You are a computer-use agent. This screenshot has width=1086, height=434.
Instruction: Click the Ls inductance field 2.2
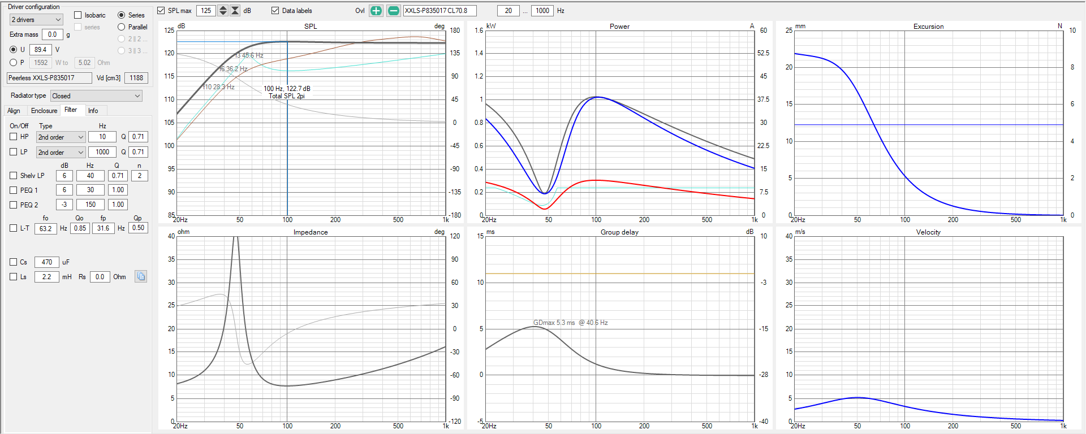coord(47,277)
